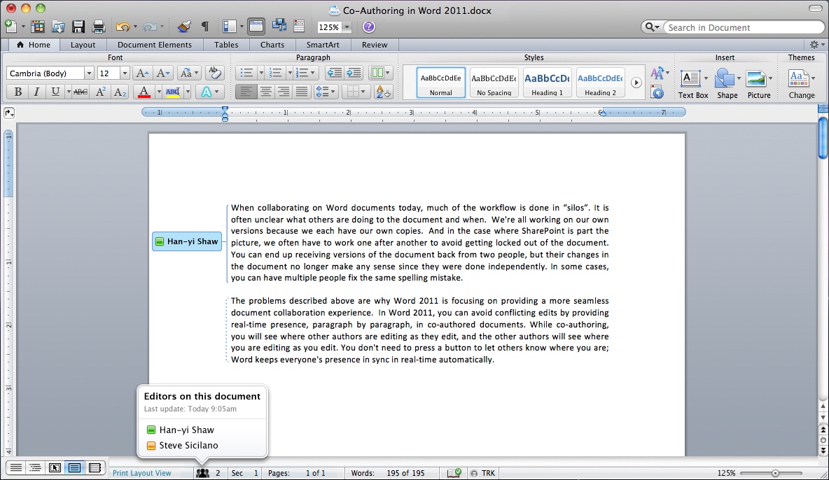Click the Open document folder icon
Viewport: 829px width, 480px height.
57,27
